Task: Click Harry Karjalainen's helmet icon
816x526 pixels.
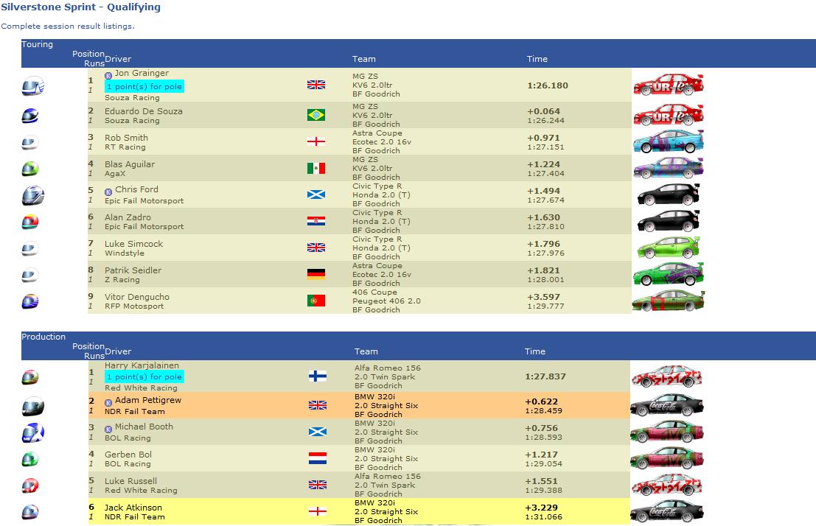Action: tap(30, 377)
